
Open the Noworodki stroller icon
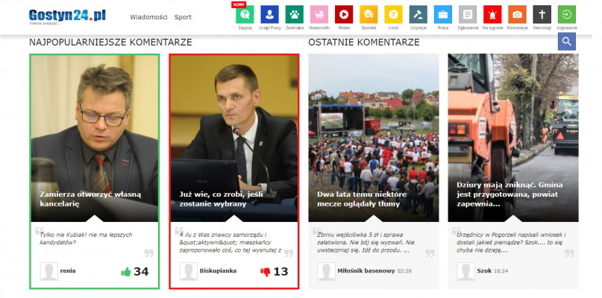[319, 14]
